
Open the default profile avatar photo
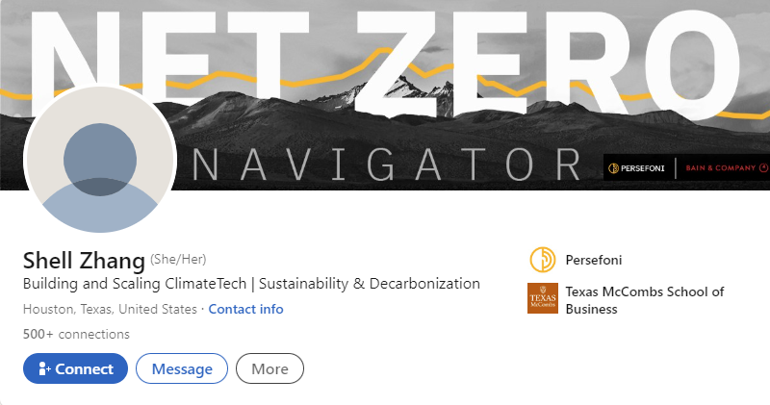click(100, 159)
